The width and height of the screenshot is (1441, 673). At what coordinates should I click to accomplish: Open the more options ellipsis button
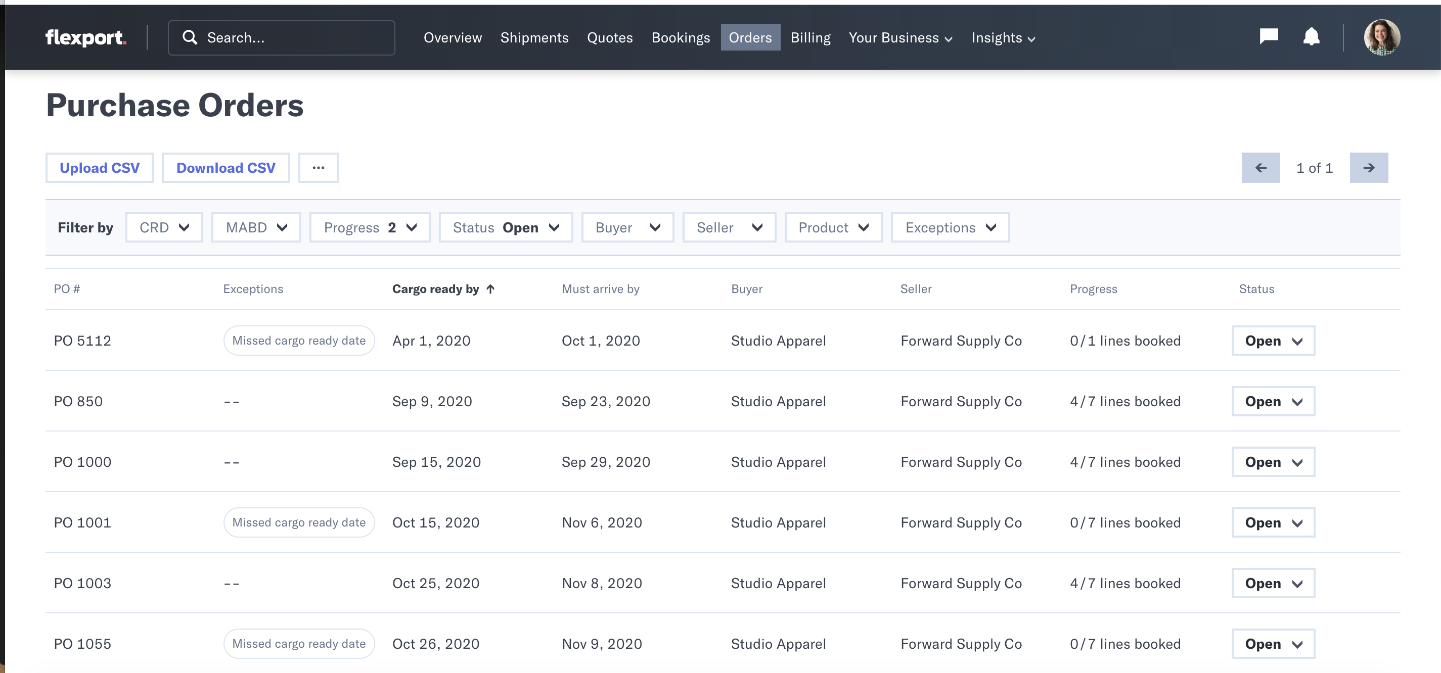(x=319, y=168)
